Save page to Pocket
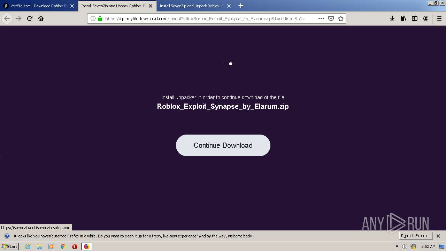 331,18
